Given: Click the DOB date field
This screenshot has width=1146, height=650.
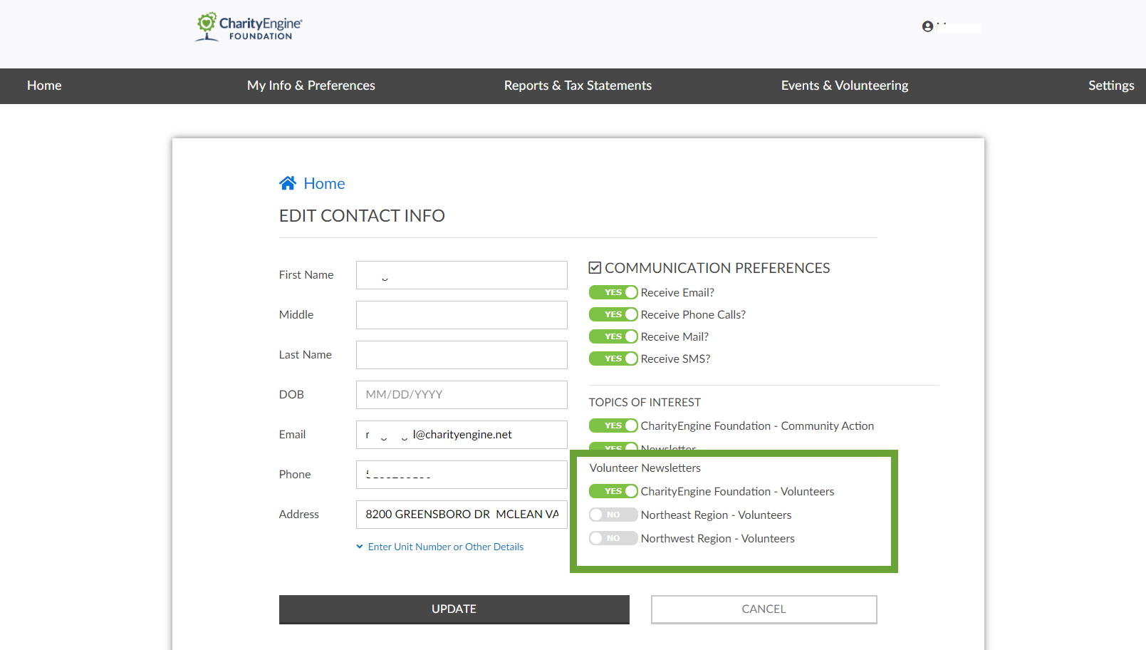Looking at the screenshot, I should pos(462,395).
